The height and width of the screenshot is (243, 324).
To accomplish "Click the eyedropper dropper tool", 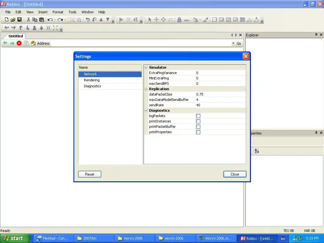I will (206, 20).
